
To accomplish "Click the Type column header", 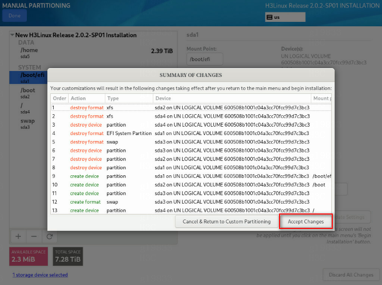I will pyautogui.click(x=129, y=98).
